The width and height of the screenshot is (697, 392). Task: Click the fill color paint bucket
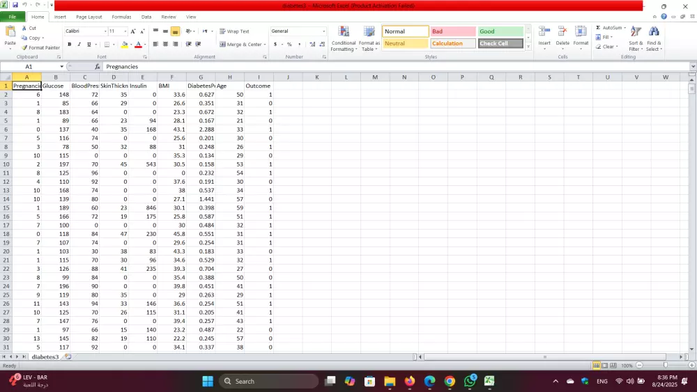pos(125,45)
